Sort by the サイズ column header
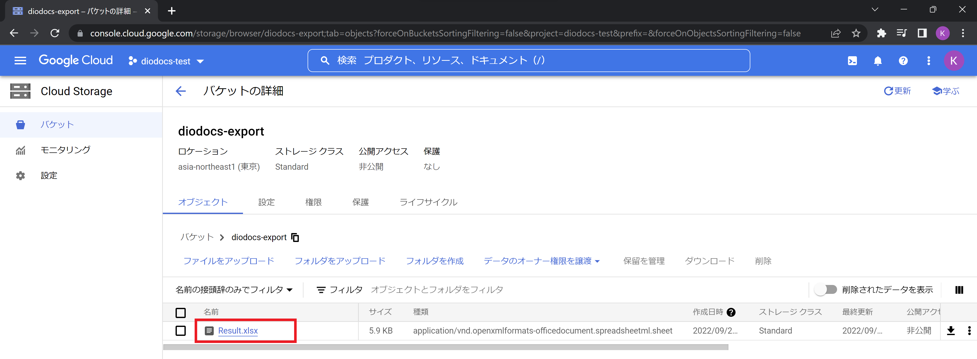The height and width of the screenshot is (359, 977). pos(380,312)
